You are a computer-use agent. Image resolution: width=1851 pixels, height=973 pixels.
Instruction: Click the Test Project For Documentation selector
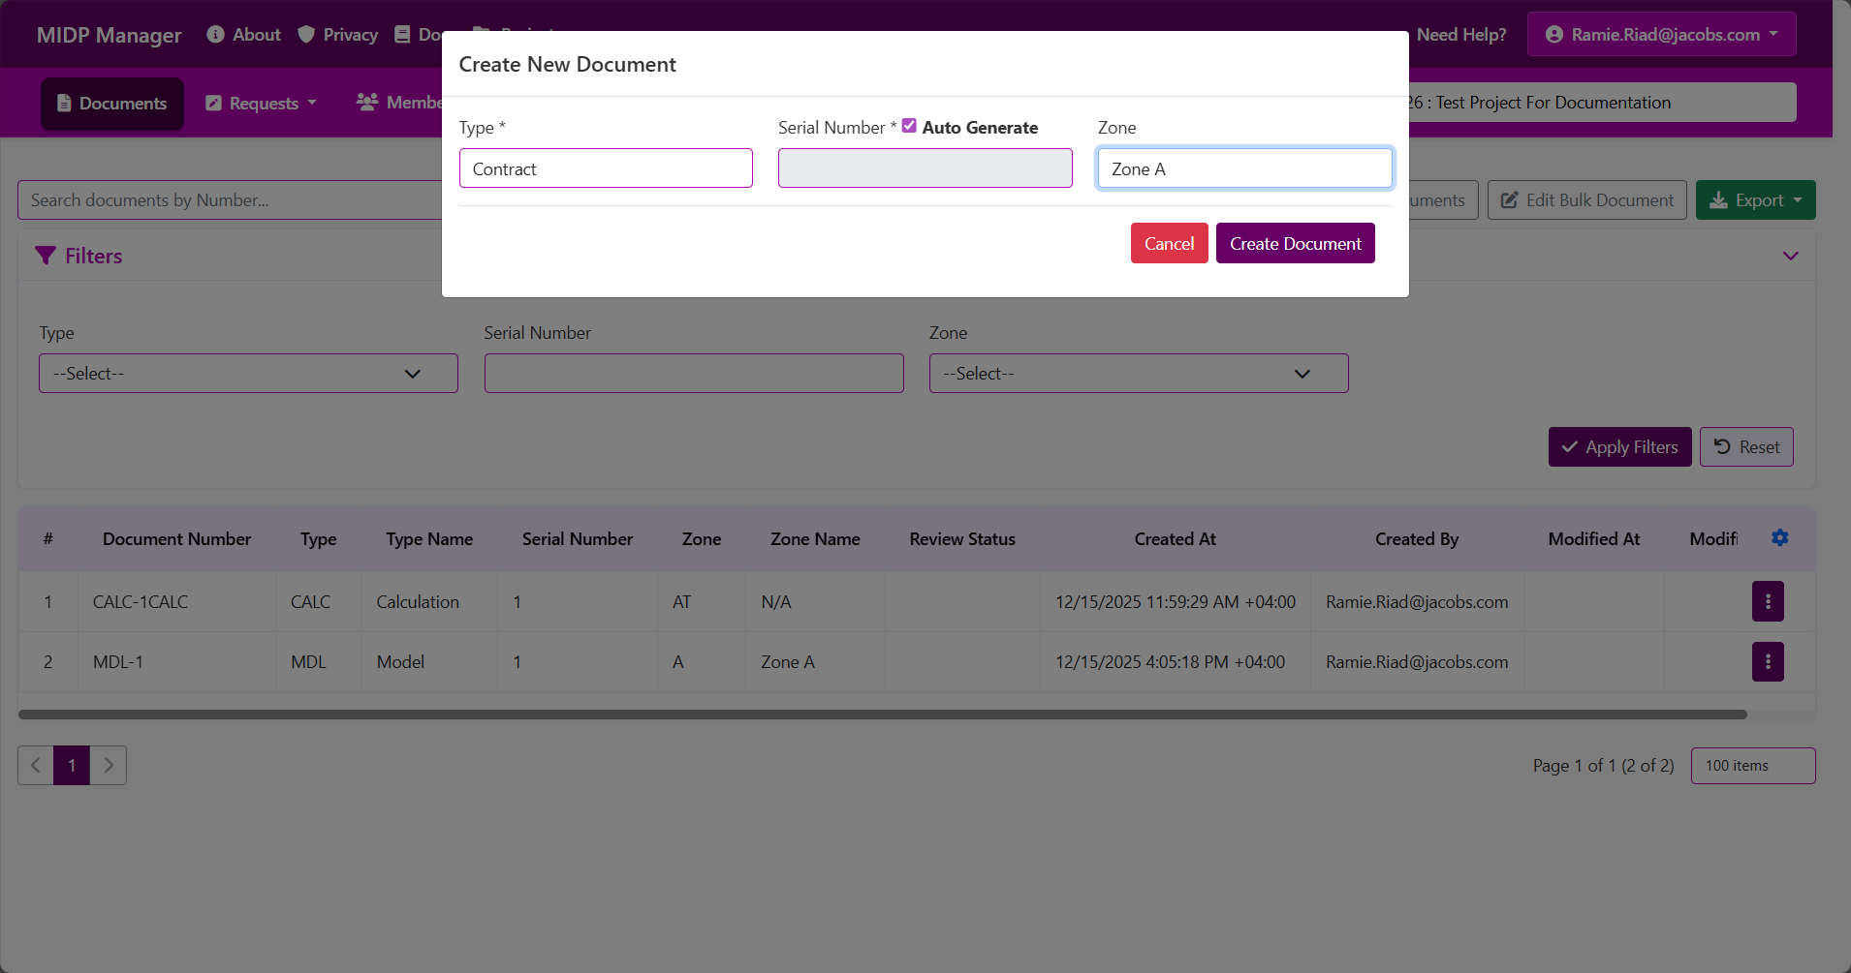click(1601, 103)
